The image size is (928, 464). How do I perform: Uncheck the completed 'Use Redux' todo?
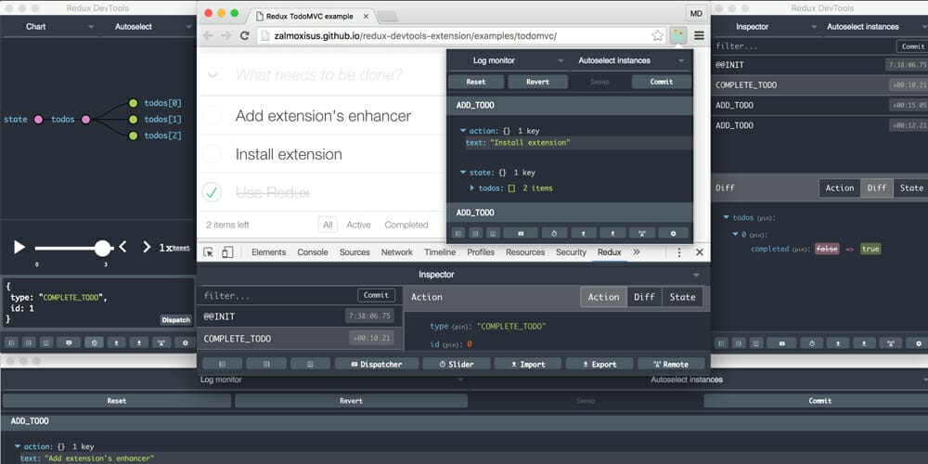[x=212, y=192]
